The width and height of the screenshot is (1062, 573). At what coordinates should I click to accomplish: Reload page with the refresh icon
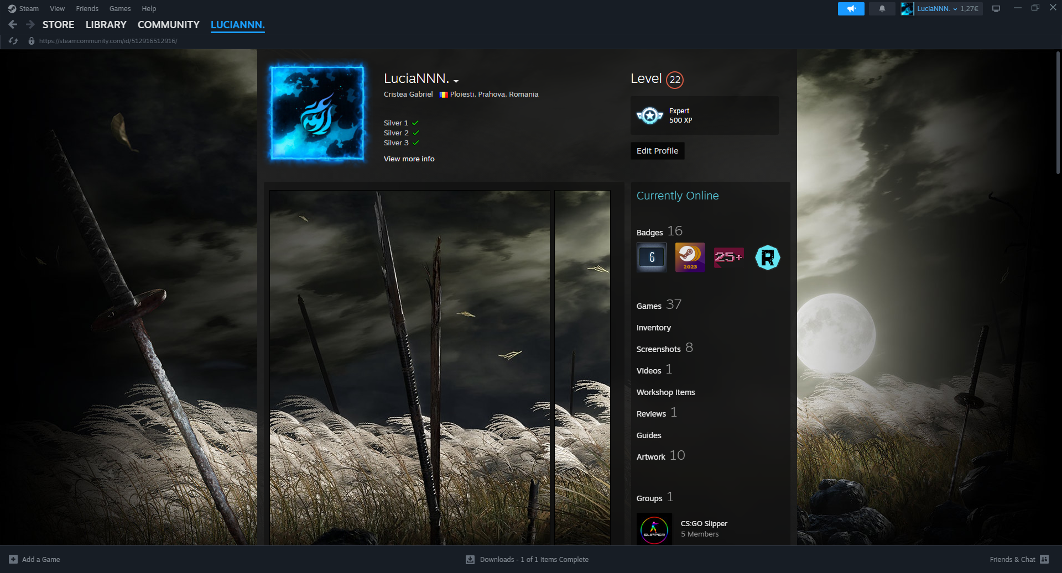13,41
